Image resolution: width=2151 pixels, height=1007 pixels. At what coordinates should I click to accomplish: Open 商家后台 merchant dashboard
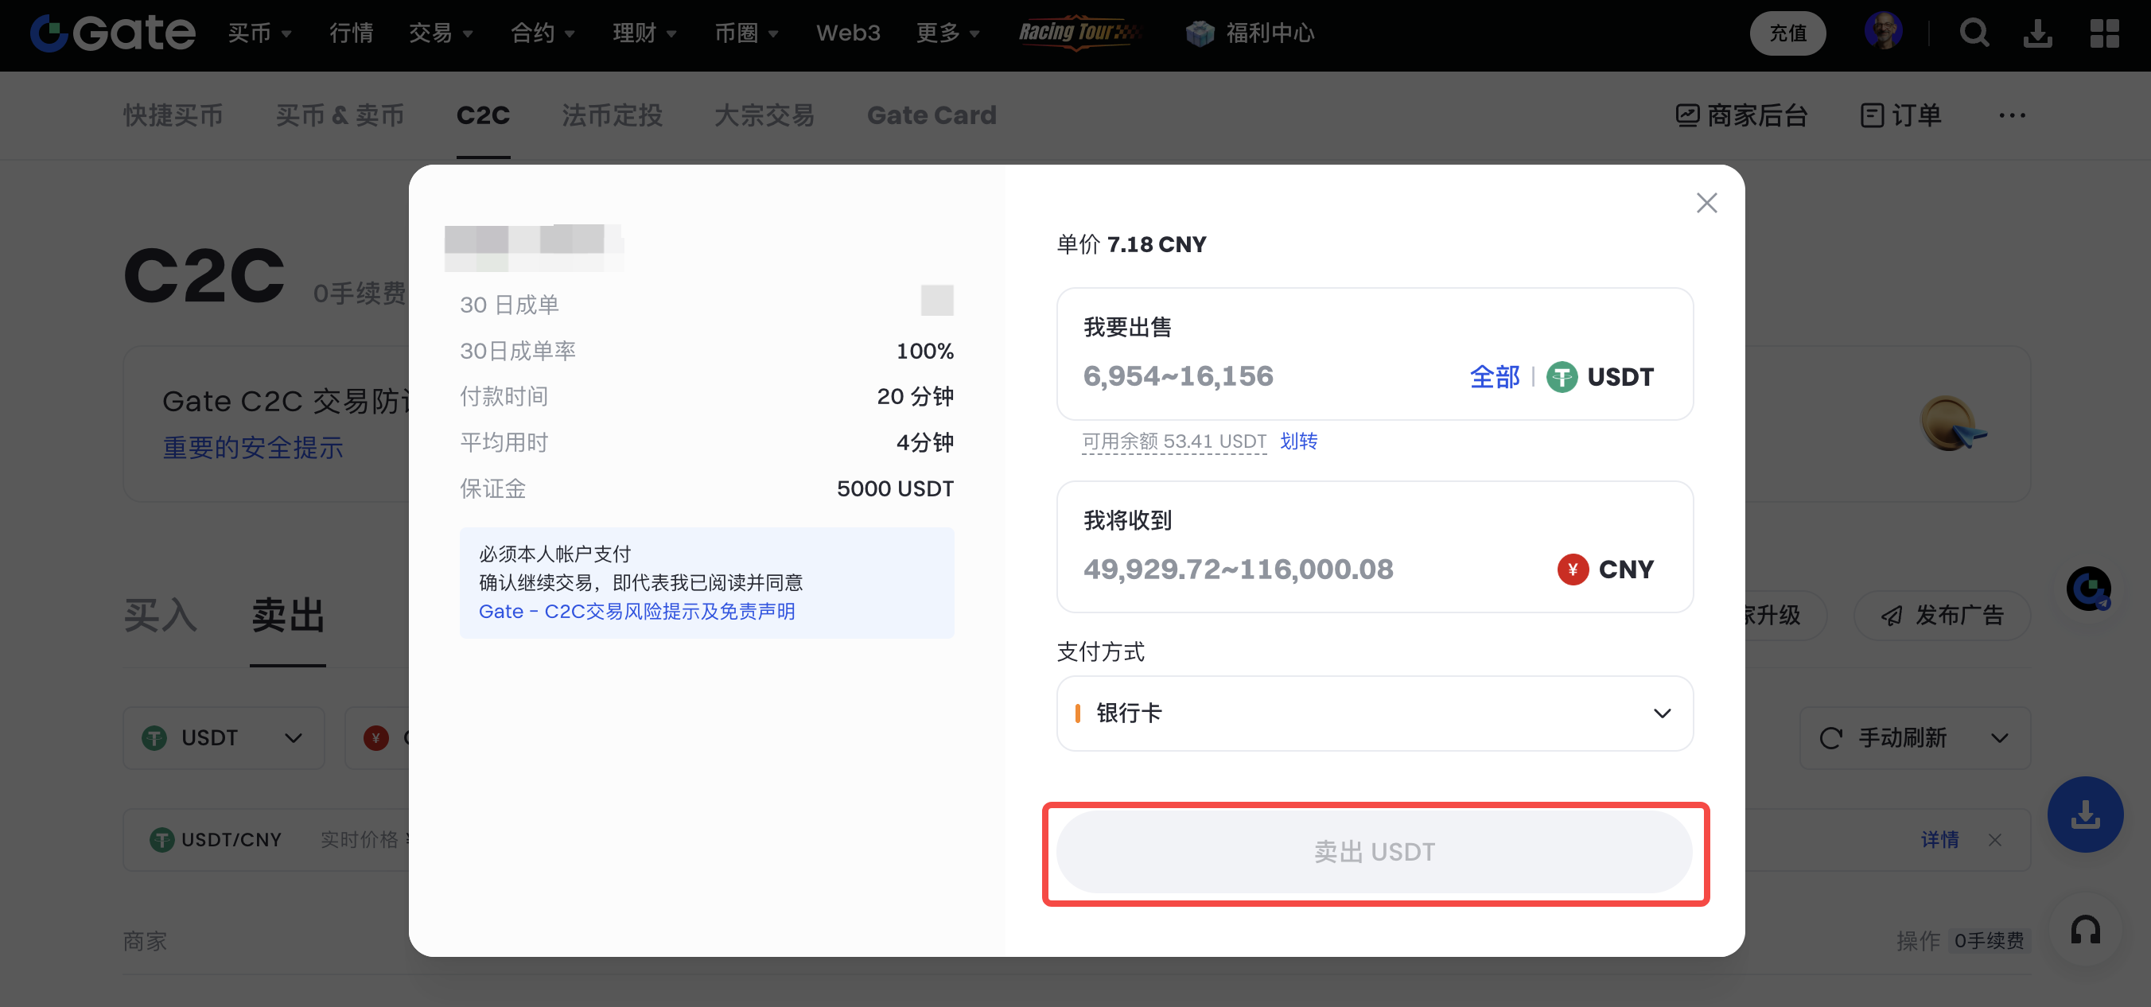click(1742, 115)
